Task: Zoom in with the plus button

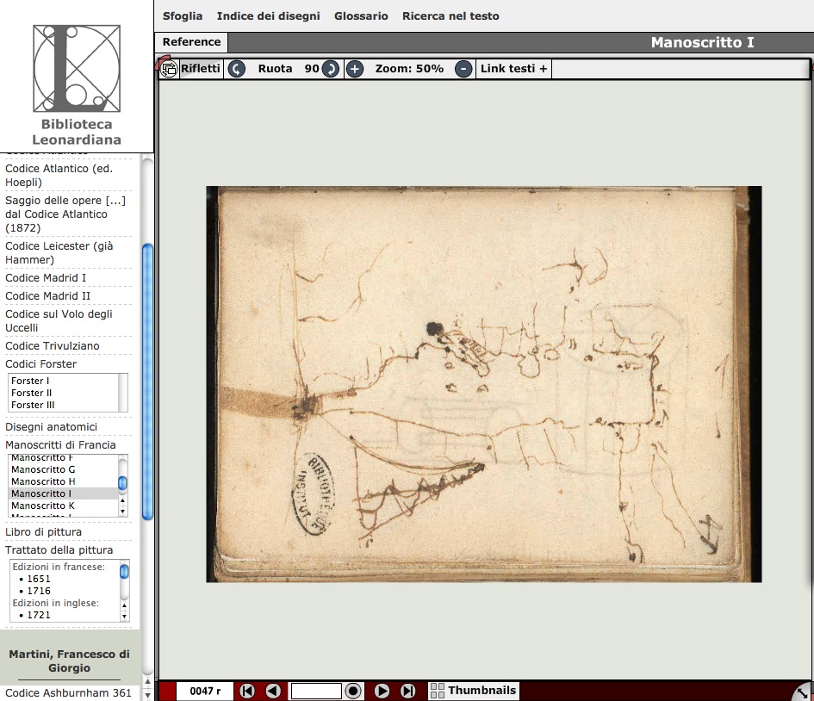Action: (355, 69)
